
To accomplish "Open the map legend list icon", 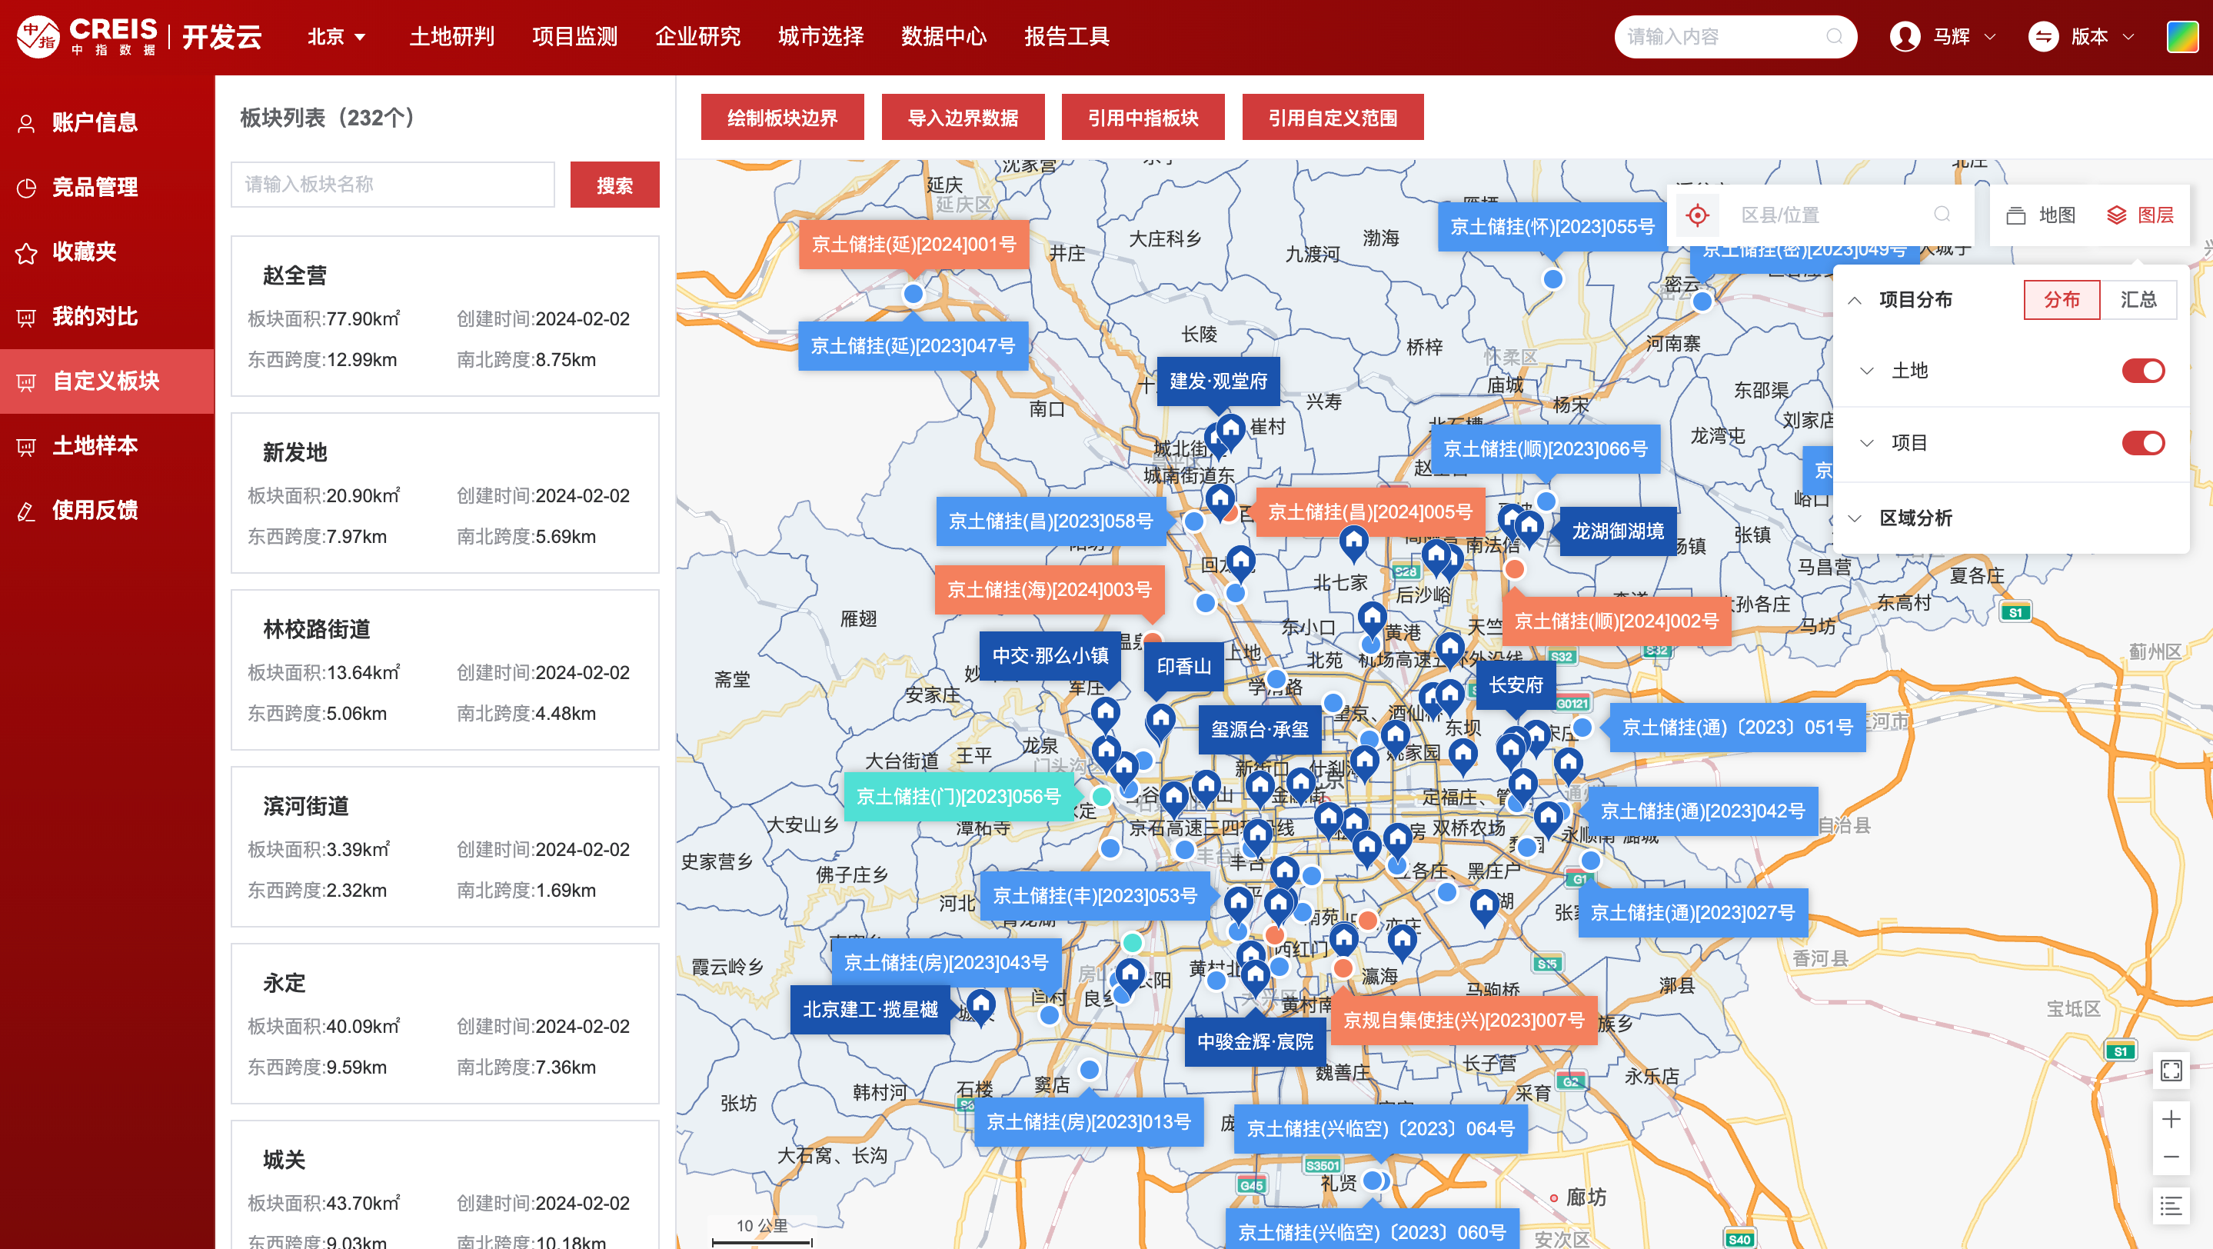I will [x=2171, y=1206].
